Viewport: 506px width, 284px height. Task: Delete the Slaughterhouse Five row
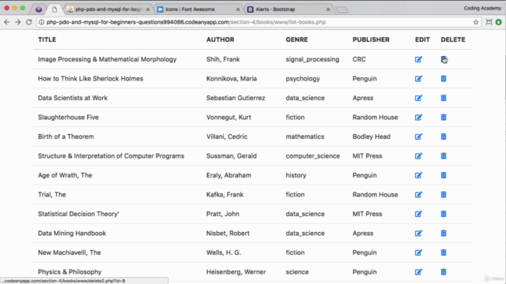[444, 118]
